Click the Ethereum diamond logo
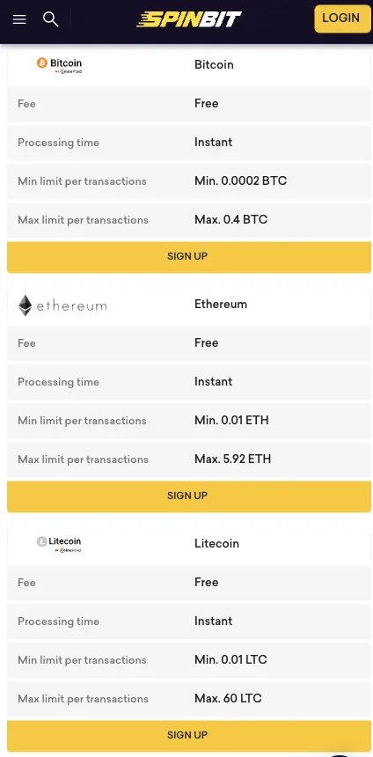 (62, 305)
